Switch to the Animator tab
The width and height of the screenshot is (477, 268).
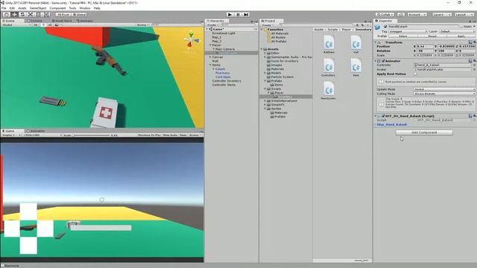(x=85, y=21)
